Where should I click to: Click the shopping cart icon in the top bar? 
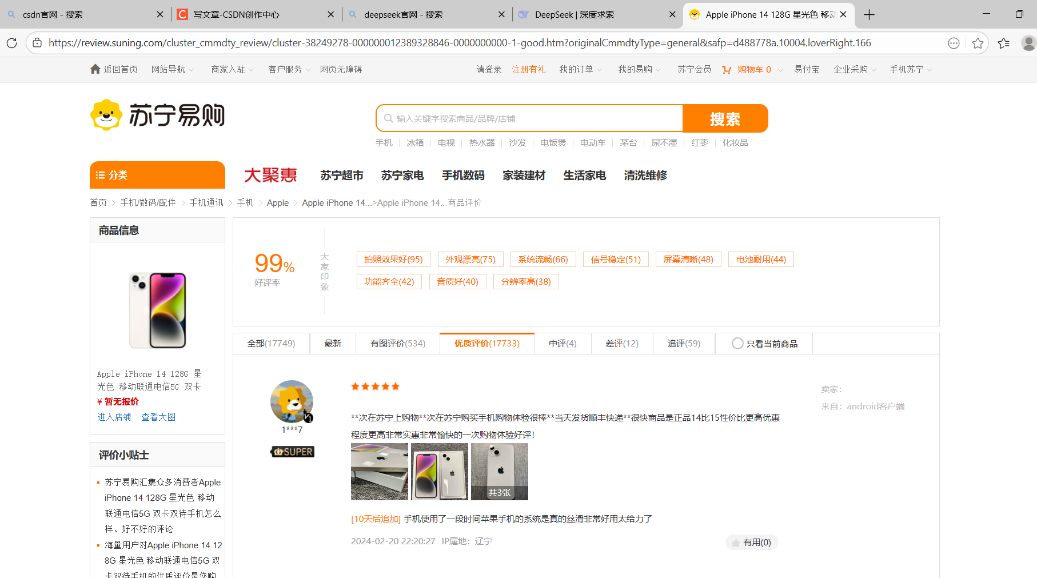727,70
